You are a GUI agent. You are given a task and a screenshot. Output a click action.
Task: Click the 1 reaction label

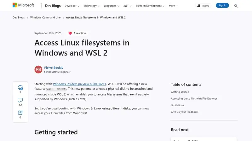point(80,33)
